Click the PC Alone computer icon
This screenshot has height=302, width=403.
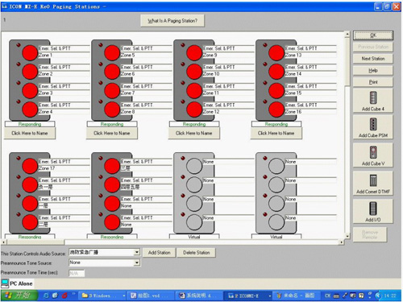tap(5, 283)
